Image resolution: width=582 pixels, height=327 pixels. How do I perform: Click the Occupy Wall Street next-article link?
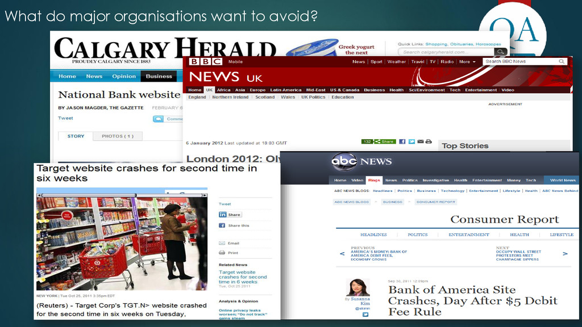[x=518, y=255]
